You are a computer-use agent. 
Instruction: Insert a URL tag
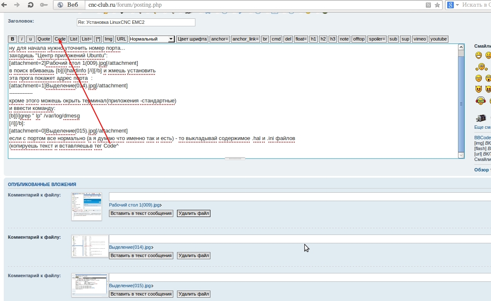click(x=121, y=39)
